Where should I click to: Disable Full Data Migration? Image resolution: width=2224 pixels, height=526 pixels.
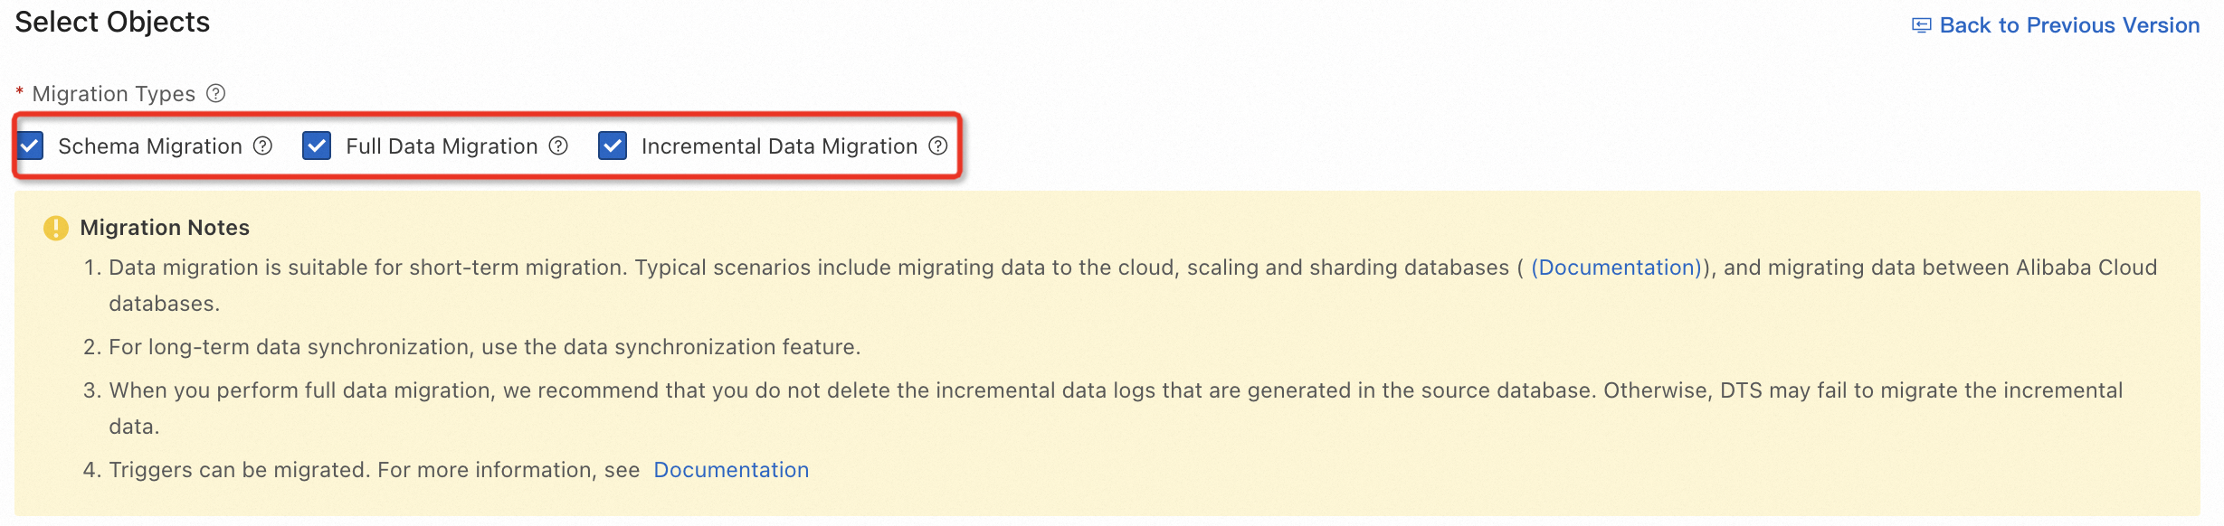pos(317,146)
